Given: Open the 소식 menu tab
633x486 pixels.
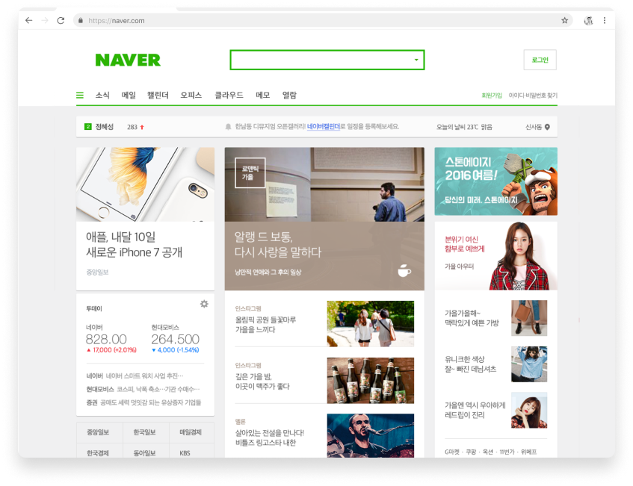Looking at the screenshot, I should click(102, 95).
